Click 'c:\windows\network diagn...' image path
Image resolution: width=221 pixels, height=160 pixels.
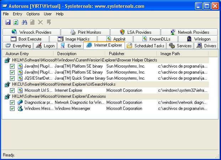click(182, 102)
